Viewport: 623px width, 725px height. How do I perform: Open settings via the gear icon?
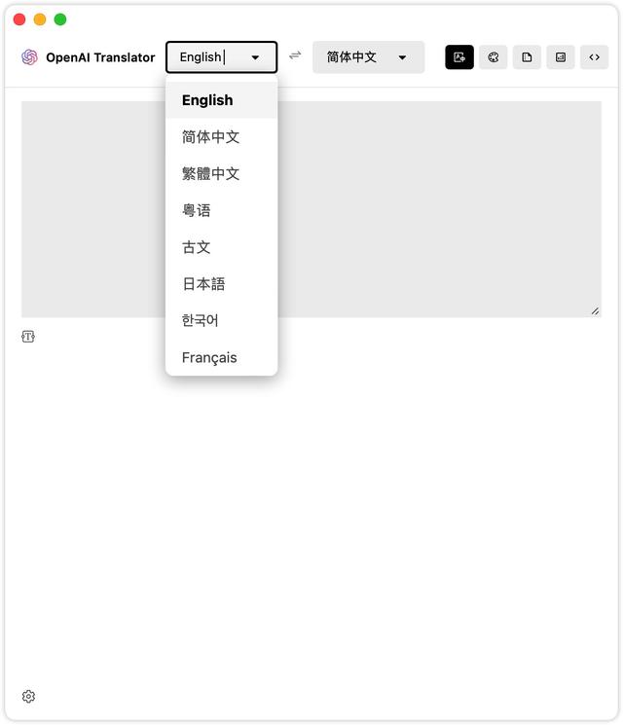[28, 696]
